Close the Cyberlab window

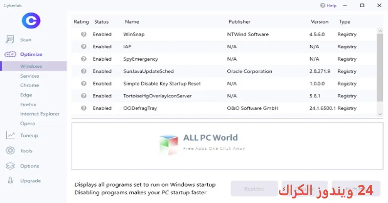pos(379,5)
